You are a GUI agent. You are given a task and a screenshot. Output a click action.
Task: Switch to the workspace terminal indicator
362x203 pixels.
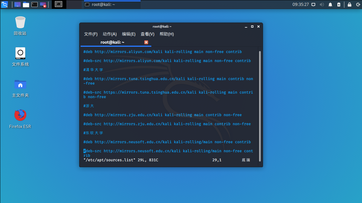pyautogui.click(x=59, y=4)
